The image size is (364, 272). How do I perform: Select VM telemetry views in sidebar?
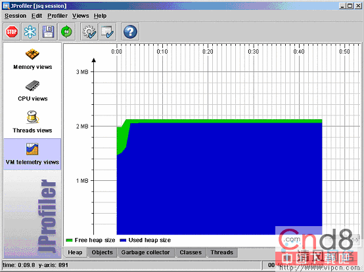tap(32, 154)
